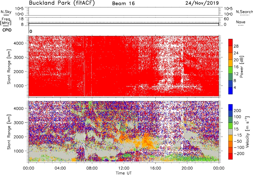Click the 4000 tick label of power panel
The image size is (253, 175).
pyautogui.click(x=18, y=43)
